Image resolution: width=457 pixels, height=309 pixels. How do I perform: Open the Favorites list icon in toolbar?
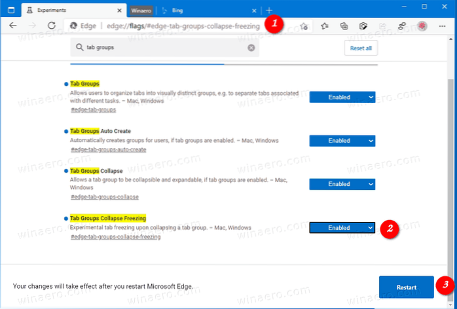coord(325,26)
